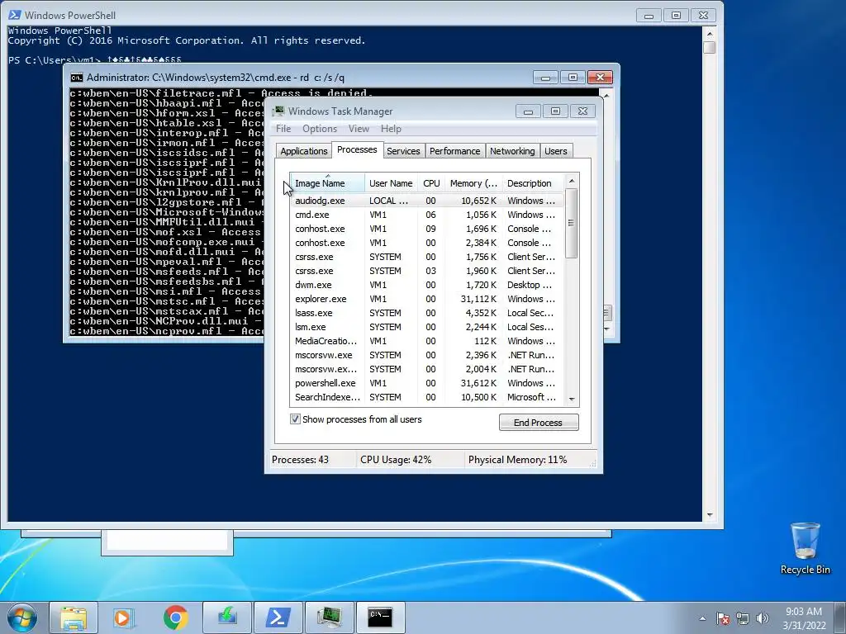Select the explorer.exe process row
The height and width of the screenshot is (634, 846).
click(427, 299)
